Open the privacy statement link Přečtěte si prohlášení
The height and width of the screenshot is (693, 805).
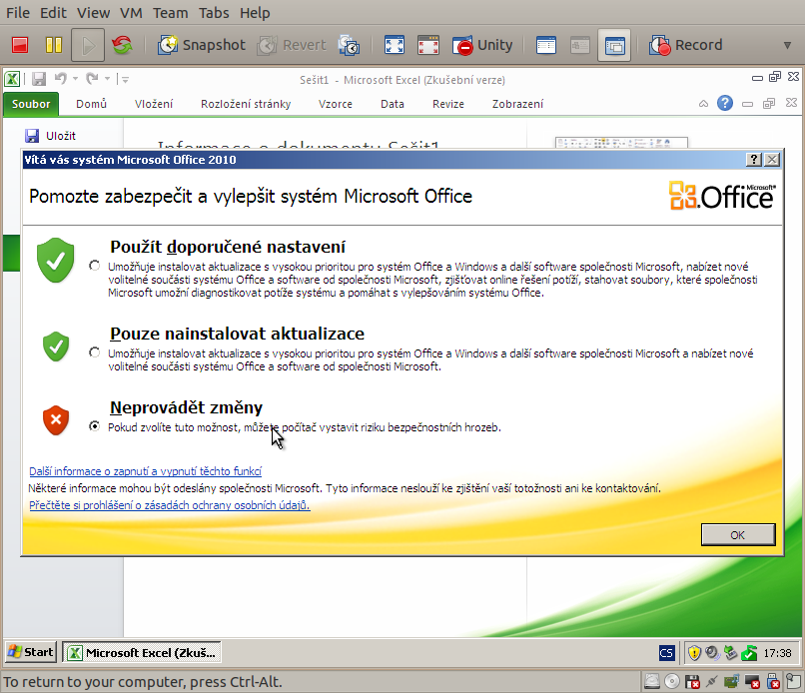click(x=170, y=505)
